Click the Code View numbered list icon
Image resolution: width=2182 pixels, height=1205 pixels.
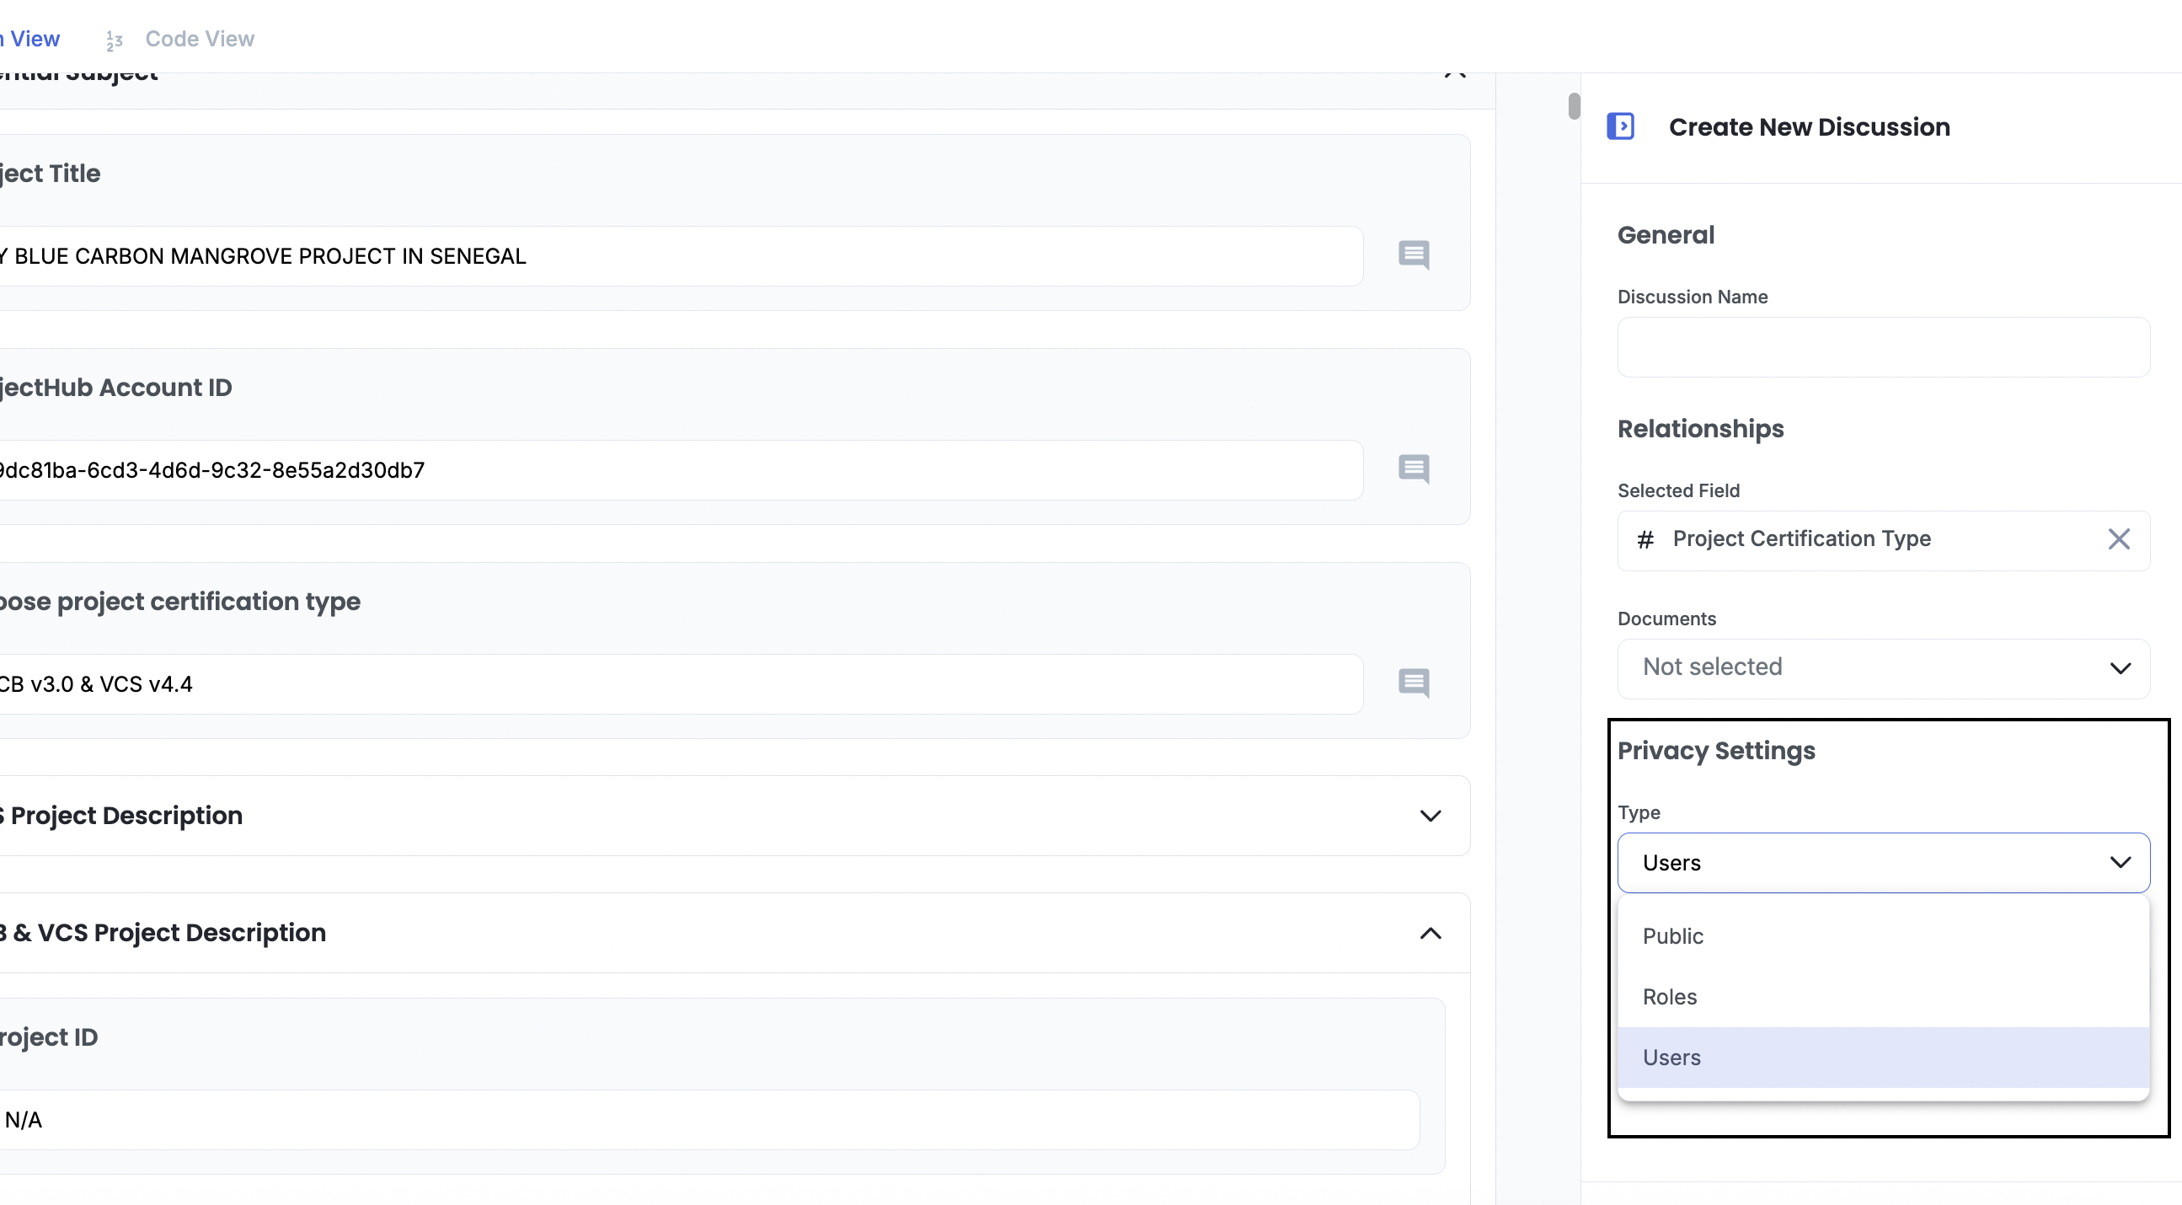pyautogui.click(x=115, y=40)
